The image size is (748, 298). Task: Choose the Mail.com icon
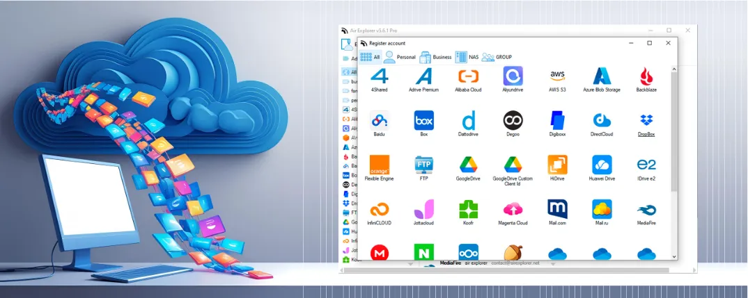point(557,209)
